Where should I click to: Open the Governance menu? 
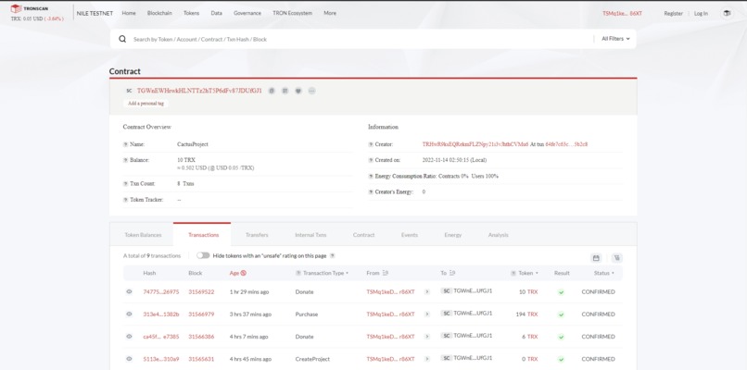pyautogui.click(x=247, y=13)
